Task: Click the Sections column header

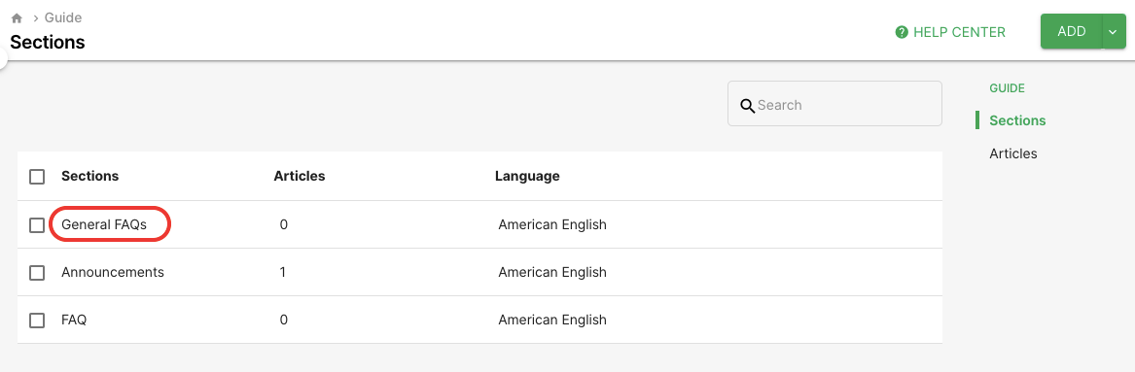Action: [x=89, y=176]
